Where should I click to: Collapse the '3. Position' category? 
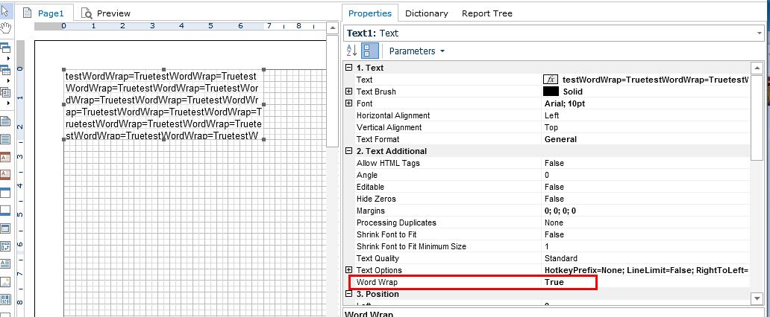coord(348,294)
